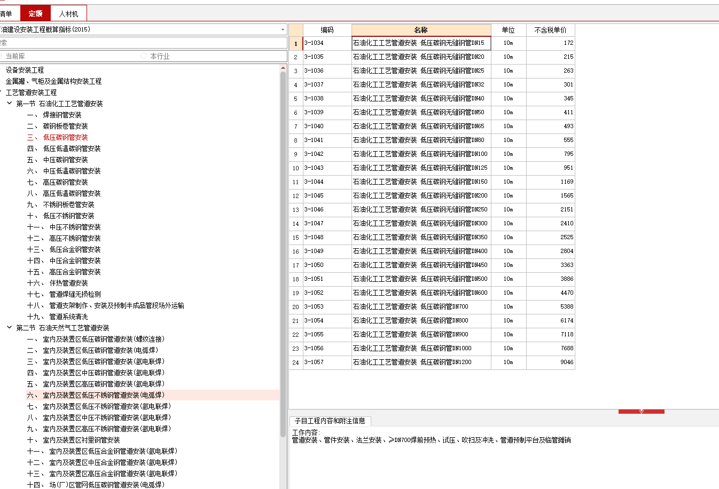Select 二、碳钢板卷管安装 tree item
The height and width of the screenshot is (489, 719).
click(x=58, y=126)
